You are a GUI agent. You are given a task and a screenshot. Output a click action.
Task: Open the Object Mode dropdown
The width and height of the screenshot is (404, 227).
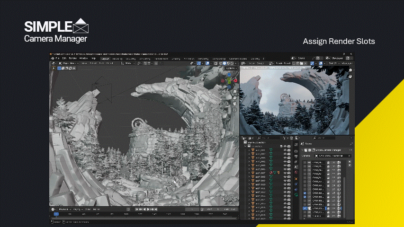(69, 63)
